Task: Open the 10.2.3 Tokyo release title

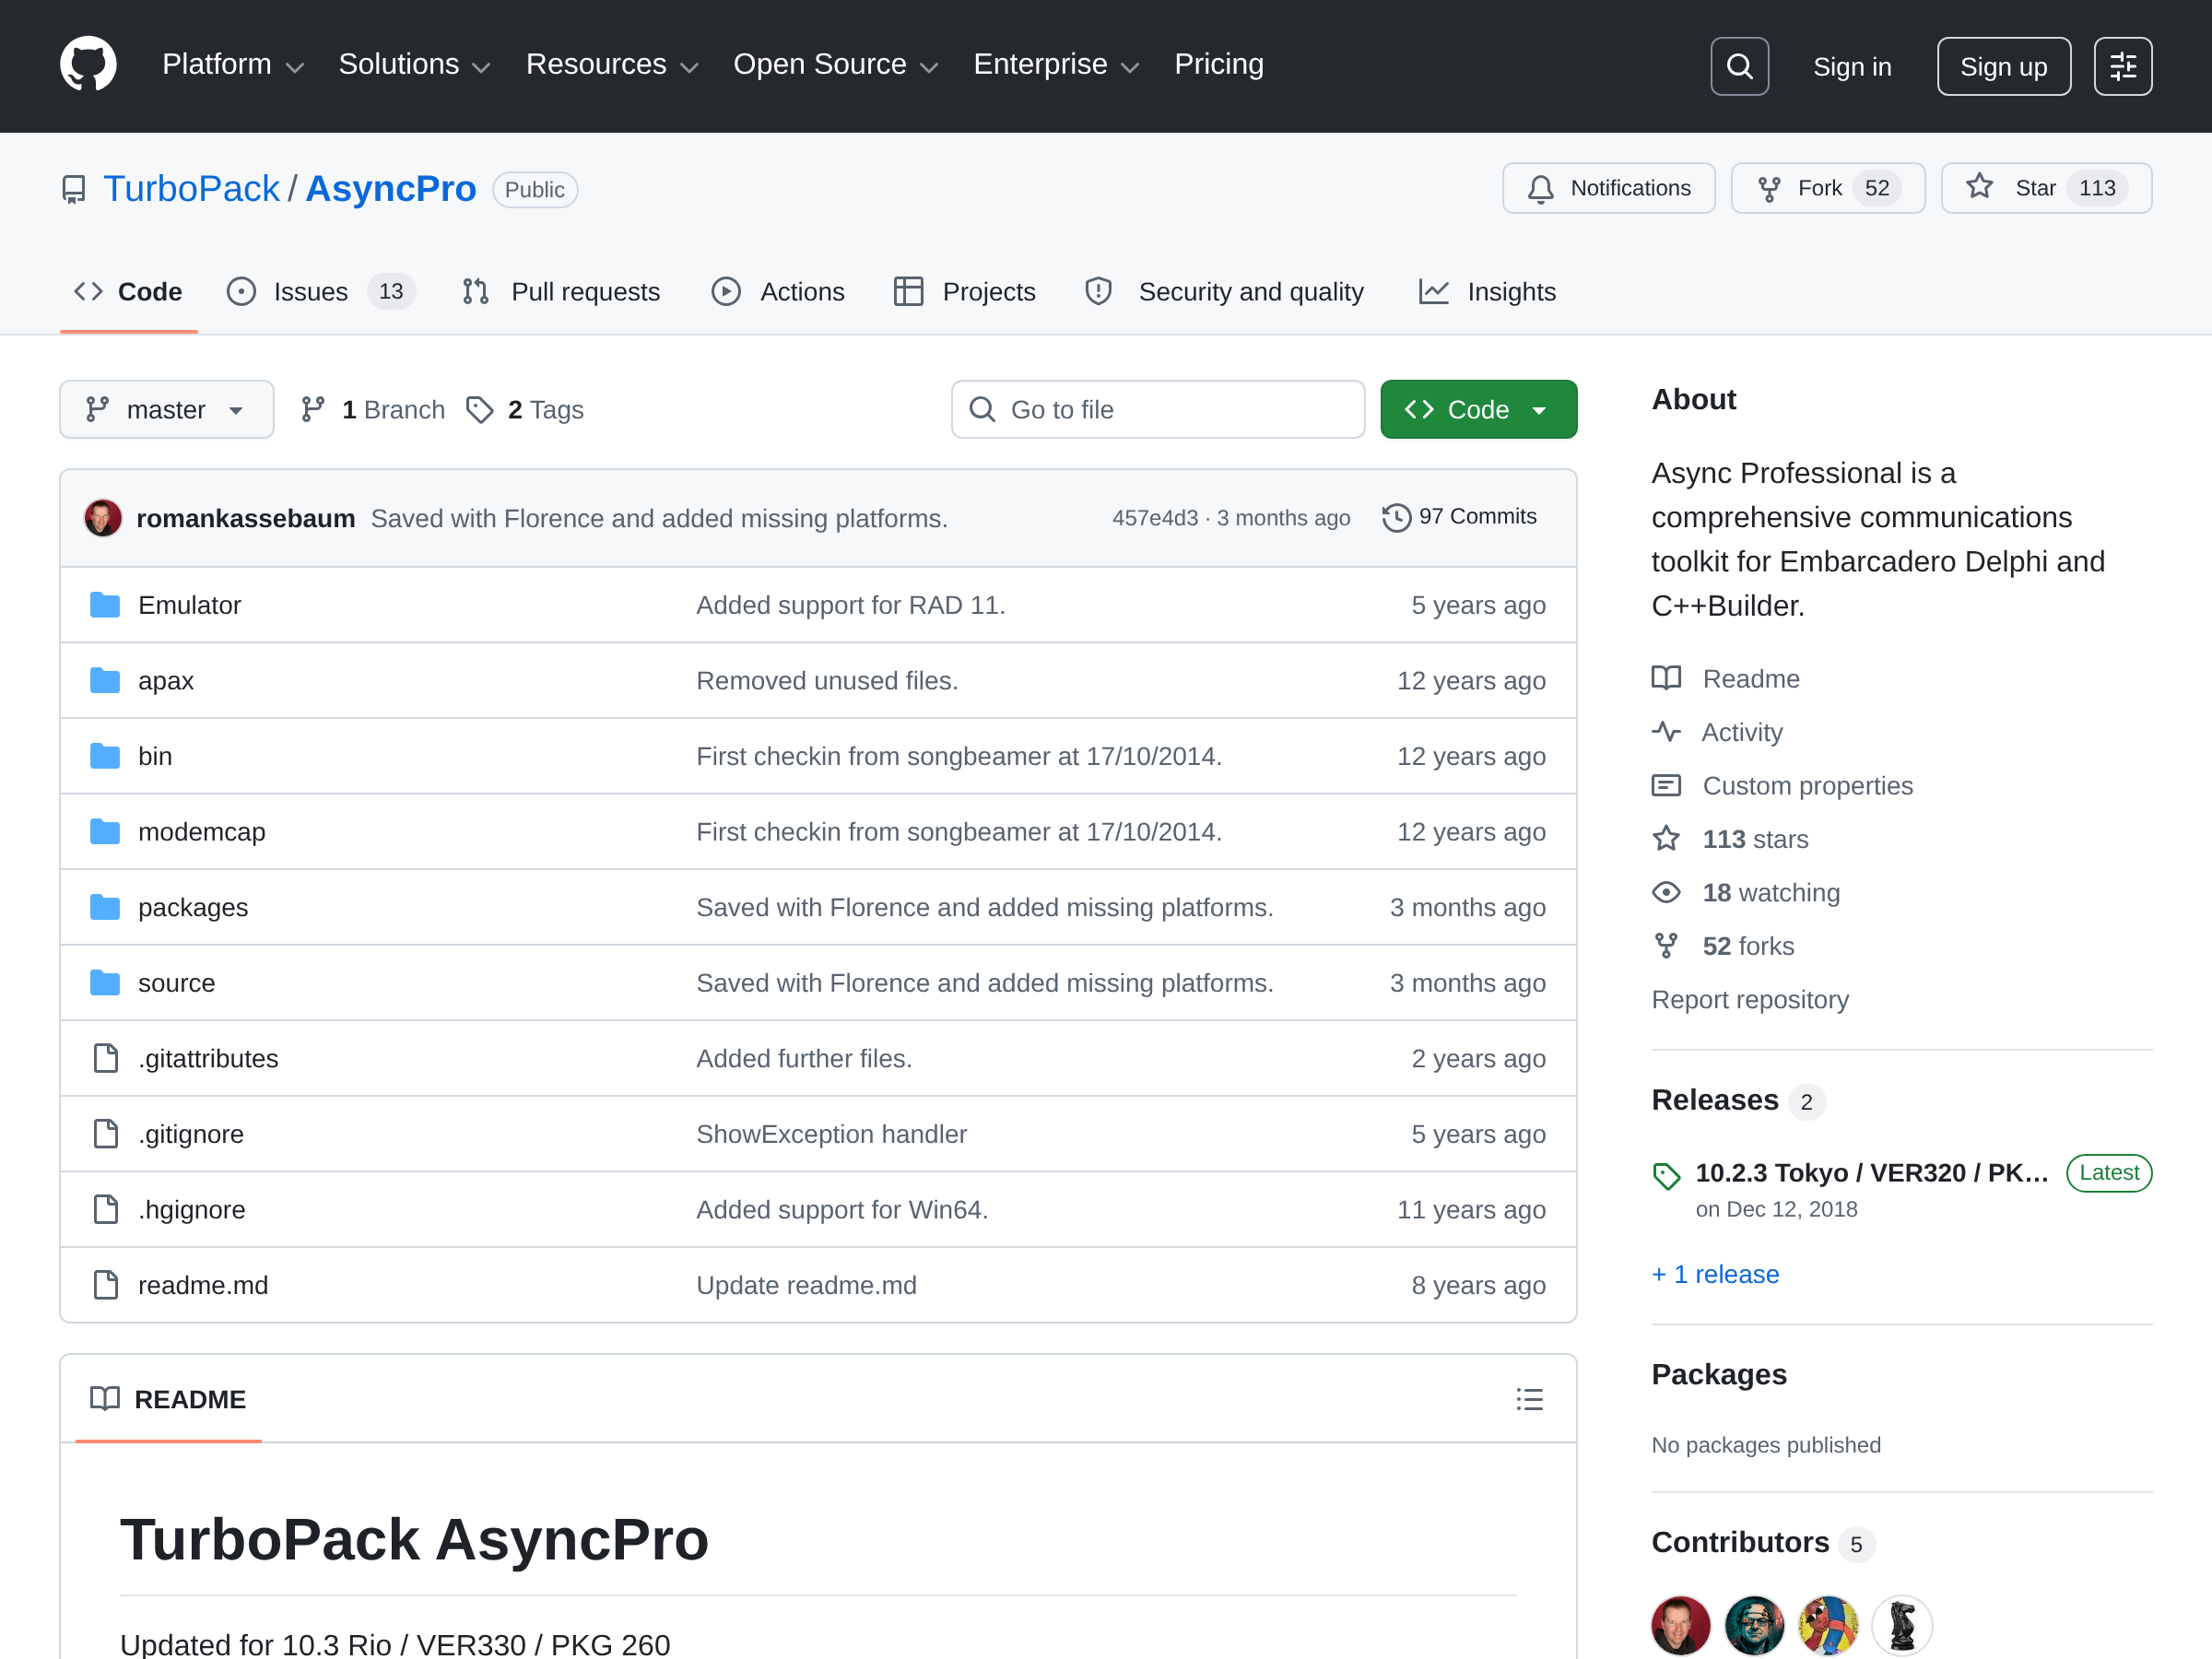Action: [x=1871, y=1172]
